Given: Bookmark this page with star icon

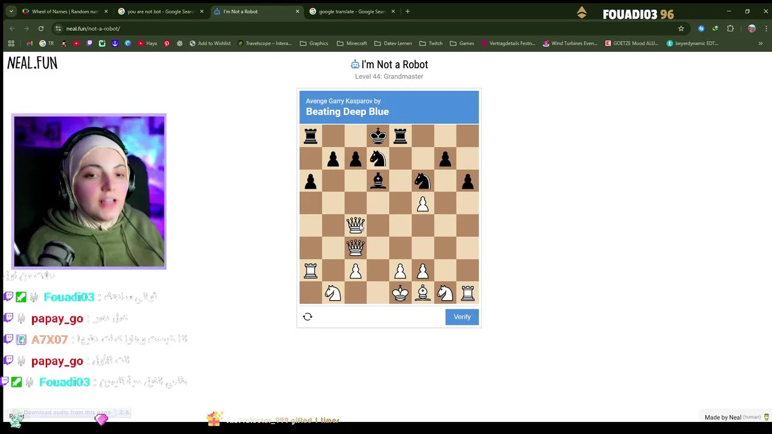Looking at the screenshot, I should coord(681,28).
